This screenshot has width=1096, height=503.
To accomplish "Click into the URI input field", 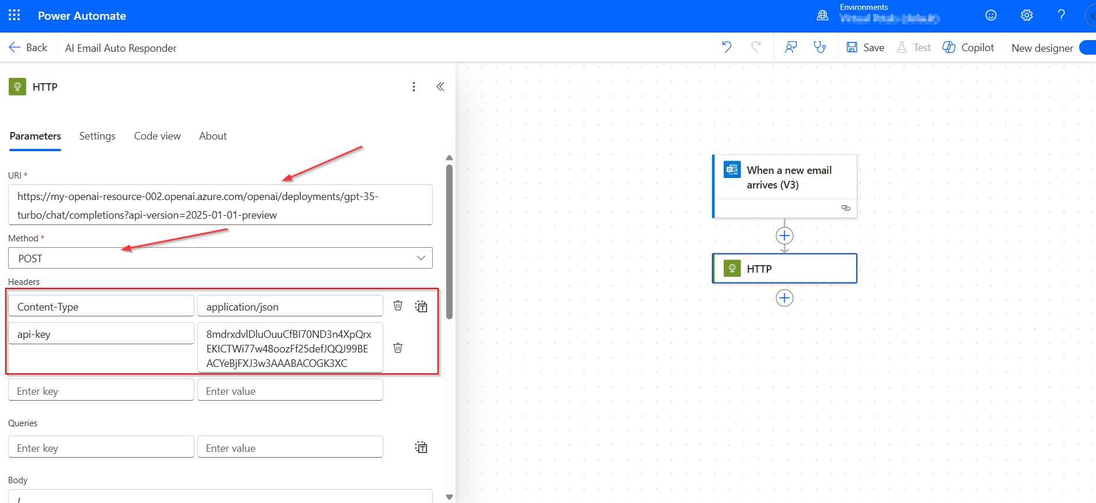I will pyautogui.click(x=220, y=205).
